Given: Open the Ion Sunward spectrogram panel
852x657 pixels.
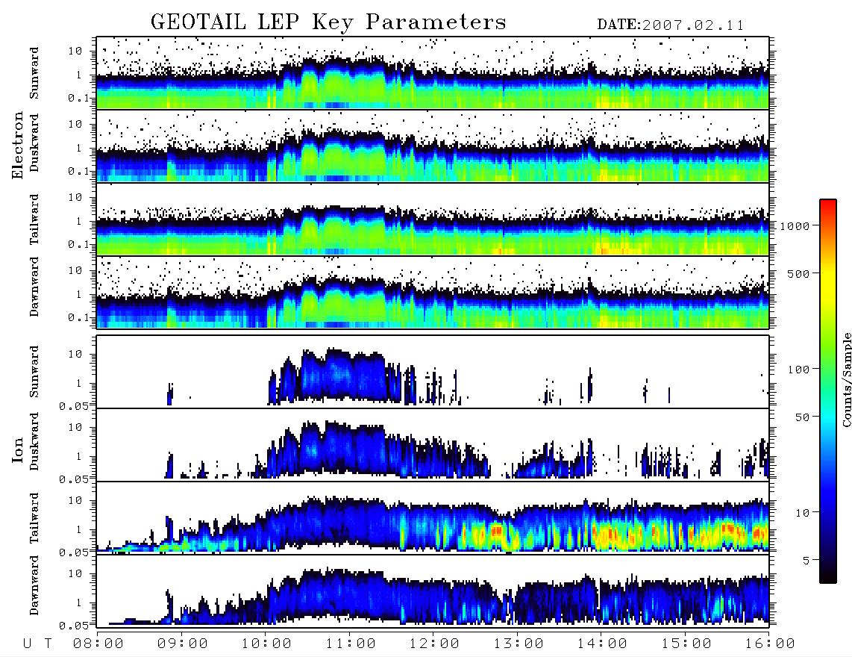Looking at the screenshot, I should 433,372.
